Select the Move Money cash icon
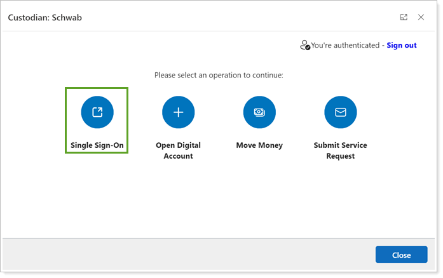443x278 pixels. 259,112
